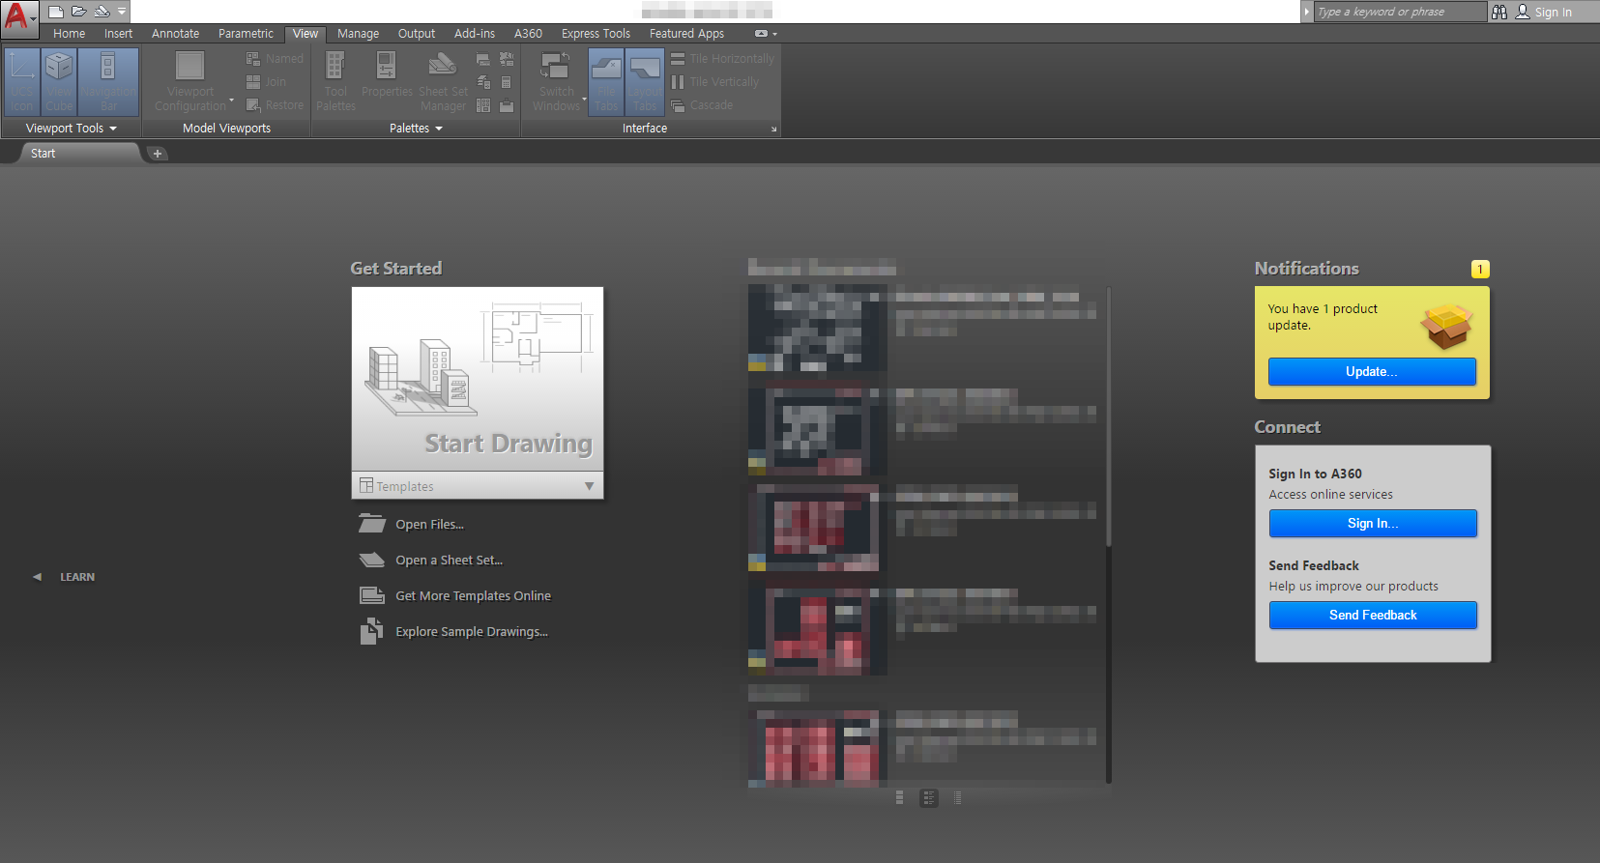
Task: Expand the Customize Quick Access Toolbar arrow
Action: [x=122, y=12]
